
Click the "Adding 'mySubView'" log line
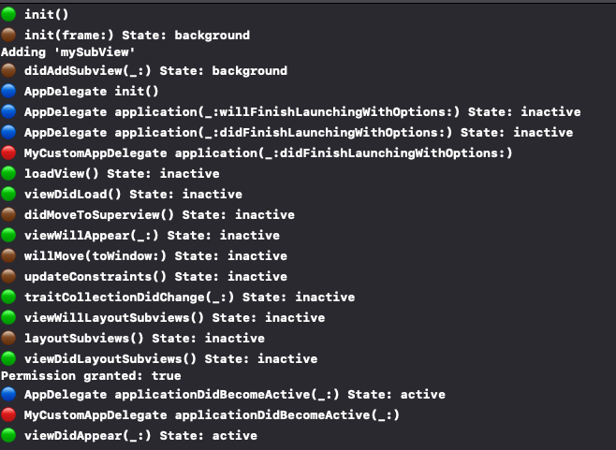tap(68, 52)
